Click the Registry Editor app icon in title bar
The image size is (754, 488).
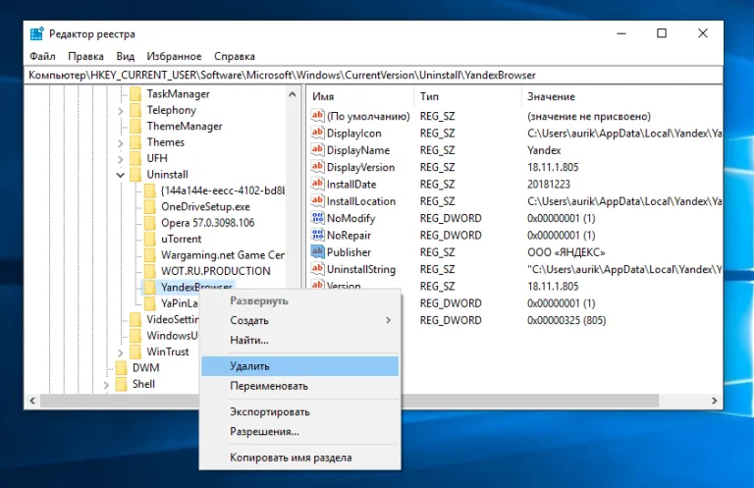36,33
